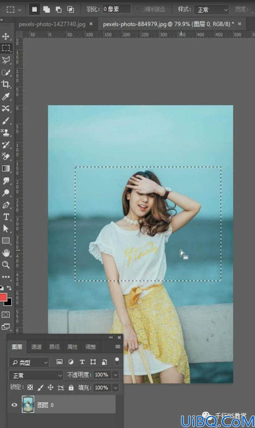Reset default foreground and background colors
This screenshot has height=428, width=255.
point(2,287)
